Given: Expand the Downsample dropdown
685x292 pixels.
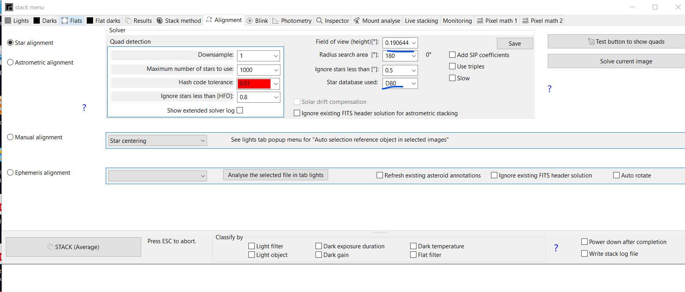Looking at the screenshot, I should (x=276, y=56).
